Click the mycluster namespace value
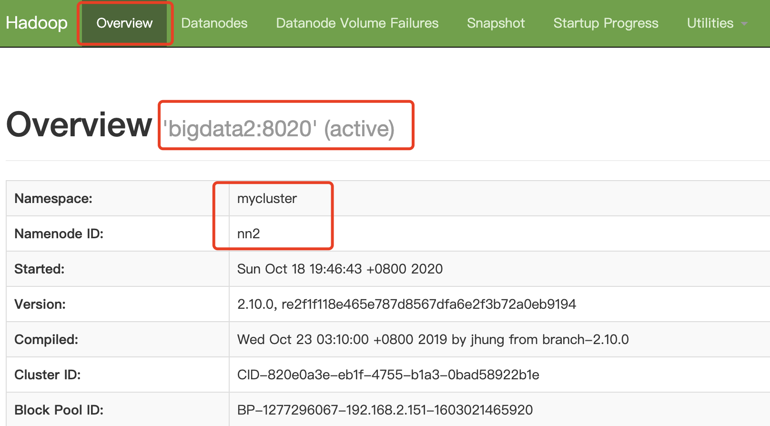Image resolution: width=770 pixels, height=426 pixels. [x=267, y=198]
